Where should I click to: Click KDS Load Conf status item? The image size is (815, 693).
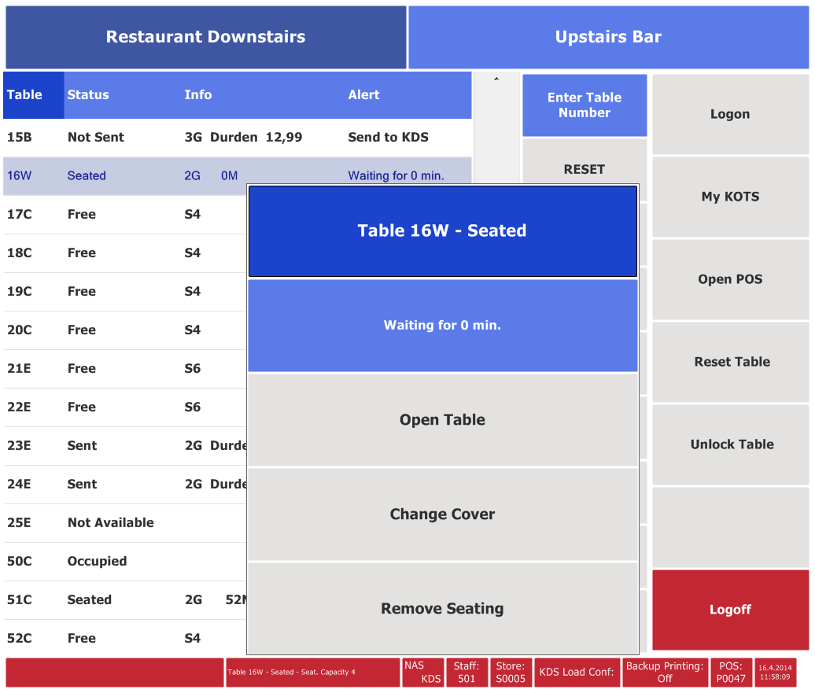(577, 673)
